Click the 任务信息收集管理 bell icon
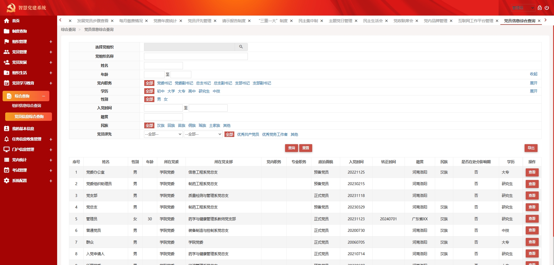Screen dimensions: 554x265 click(x=7, y=139)
